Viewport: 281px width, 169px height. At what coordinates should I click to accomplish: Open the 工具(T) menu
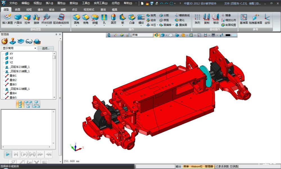pos(85,3)
